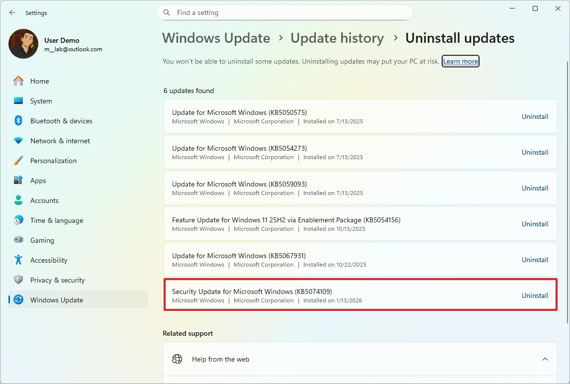Uninstall the KB5054156 Enablement Package update

pos(535,224)
